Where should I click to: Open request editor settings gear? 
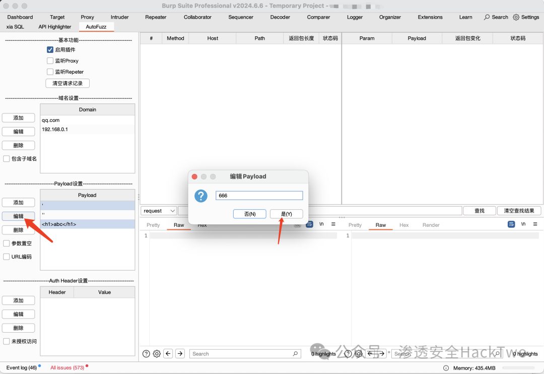[157, 353]
